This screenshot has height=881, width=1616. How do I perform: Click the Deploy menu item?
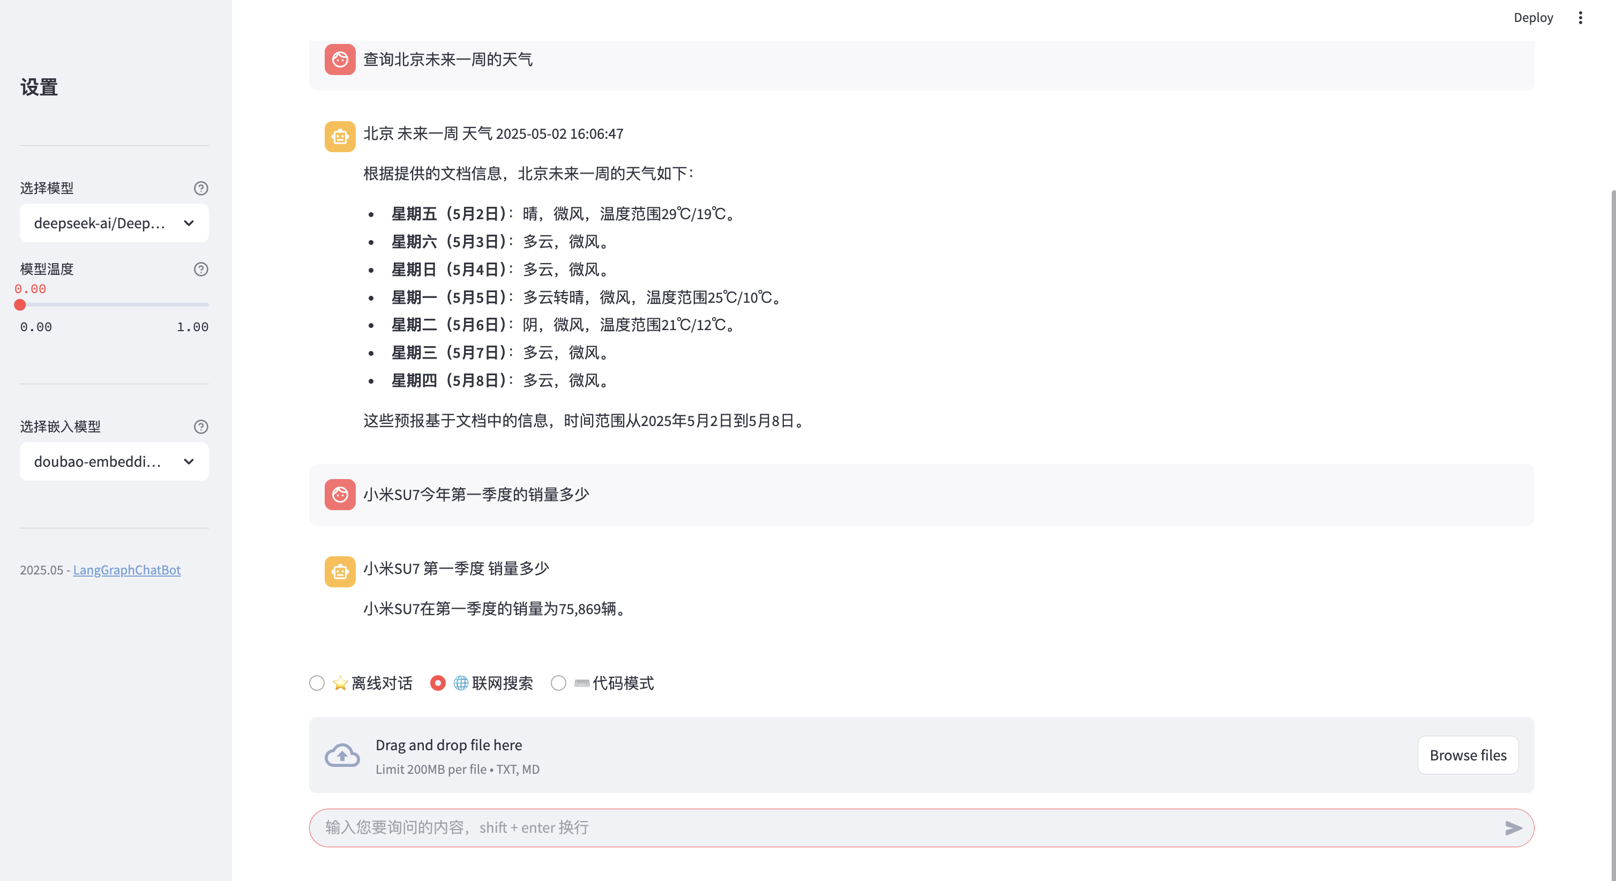(x=1532, y=18)
